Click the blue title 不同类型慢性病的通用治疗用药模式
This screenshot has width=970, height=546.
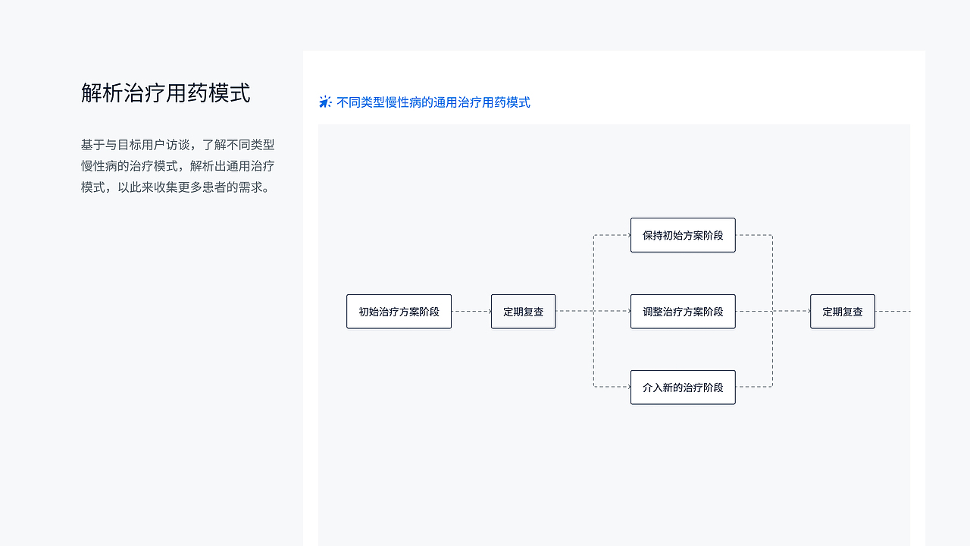pyautogui.click(x=433, y=102)
